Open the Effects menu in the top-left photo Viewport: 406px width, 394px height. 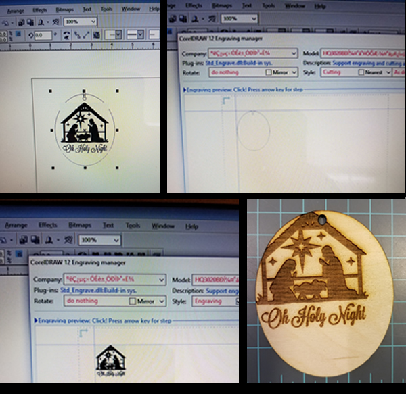pos(40,10)
